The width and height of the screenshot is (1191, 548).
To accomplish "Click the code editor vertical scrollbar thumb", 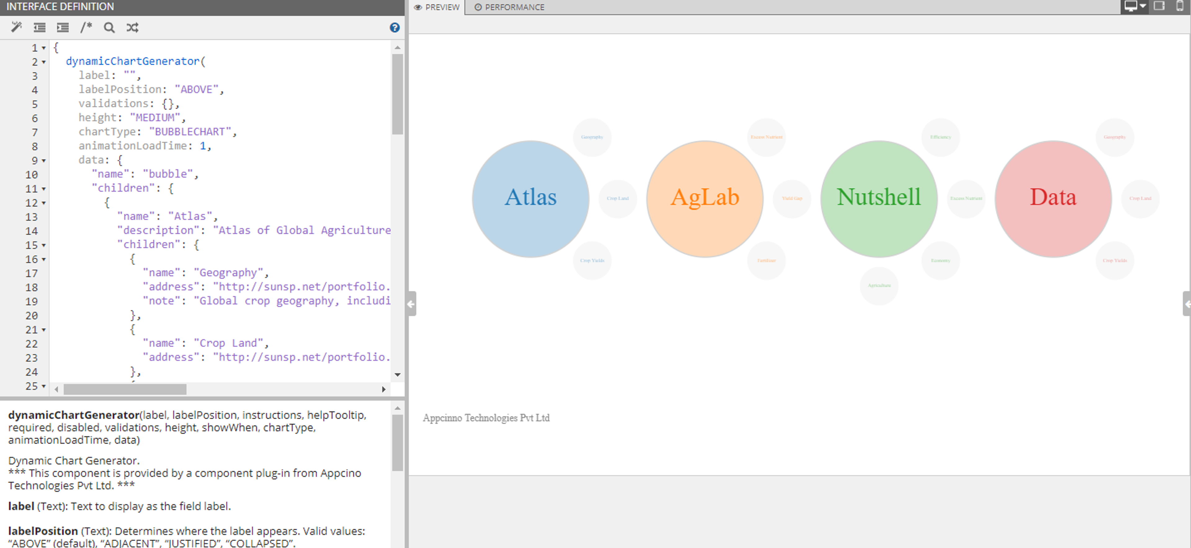I will tap(398, 94).
